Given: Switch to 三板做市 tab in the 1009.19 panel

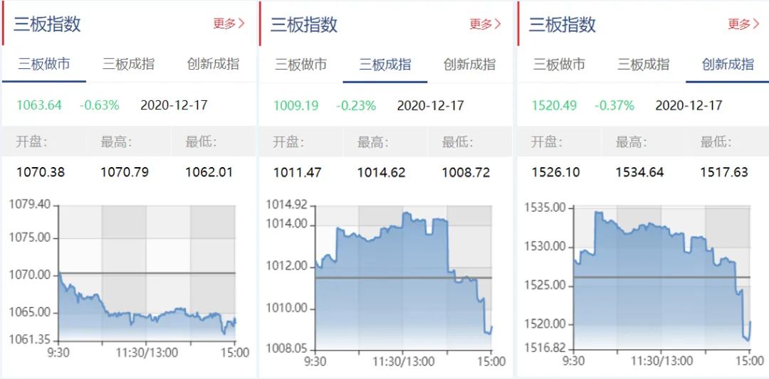Looking at the screenshot, I should pos(300,65).
